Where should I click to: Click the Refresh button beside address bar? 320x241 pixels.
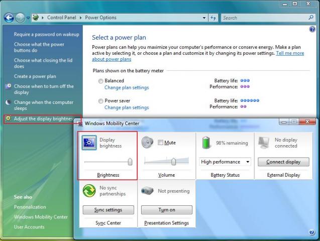pyautogui.click(x=214, y=18)
